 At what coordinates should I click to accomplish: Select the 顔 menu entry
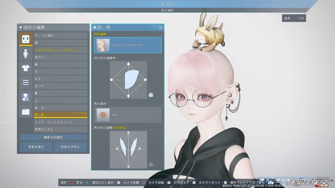click(x=61, y=43)
